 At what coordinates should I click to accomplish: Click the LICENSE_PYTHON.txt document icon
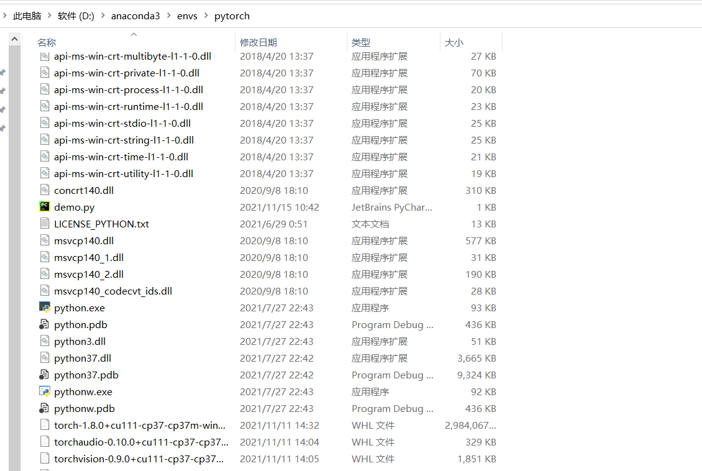pos(44,224)
